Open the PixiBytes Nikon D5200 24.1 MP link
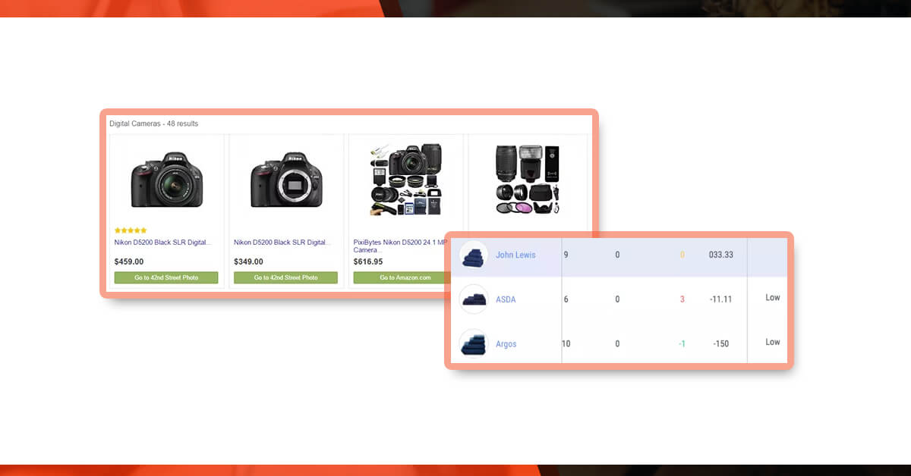Viewport: 911px width, 476px height. coord(400,246)
